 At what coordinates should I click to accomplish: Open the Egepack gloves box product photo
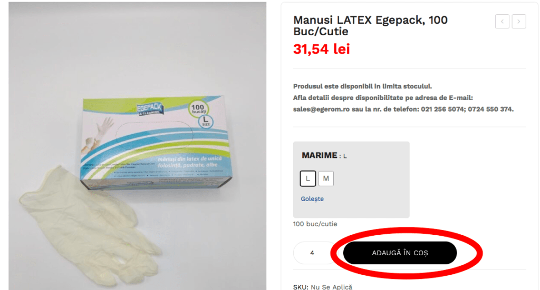point(138,146)
